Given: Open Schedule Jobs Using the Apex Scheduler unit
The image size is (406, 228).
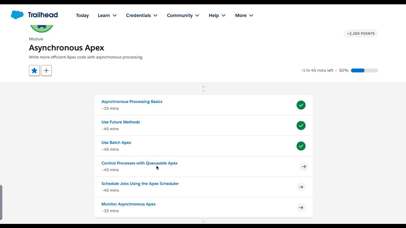Looking at the screenshot, I should (140, 184).
